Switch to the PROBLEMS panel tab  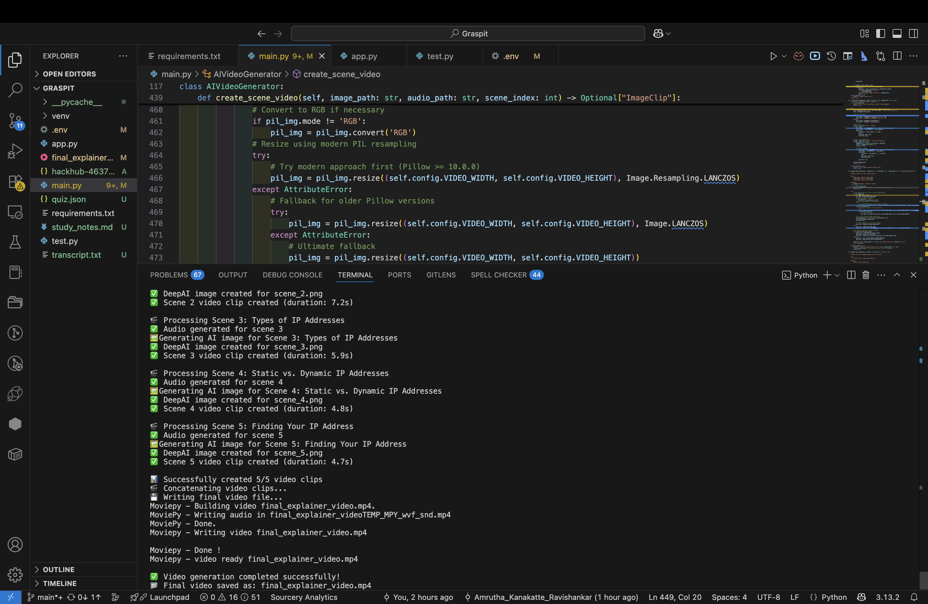coord(169,275)
